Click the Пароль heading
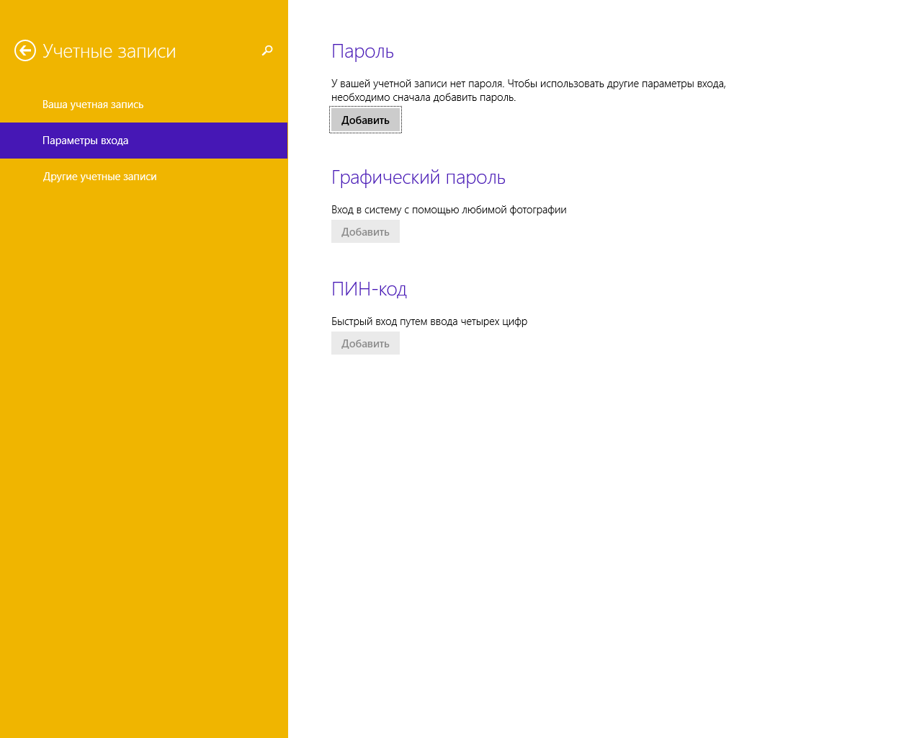 362,51
